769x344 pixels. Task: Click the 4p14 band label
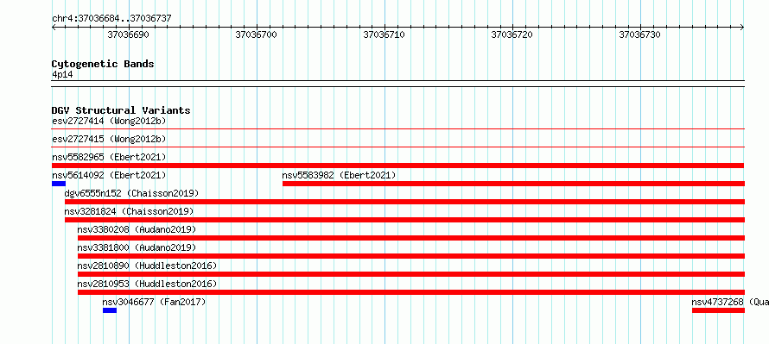click(x=62, y=74)
